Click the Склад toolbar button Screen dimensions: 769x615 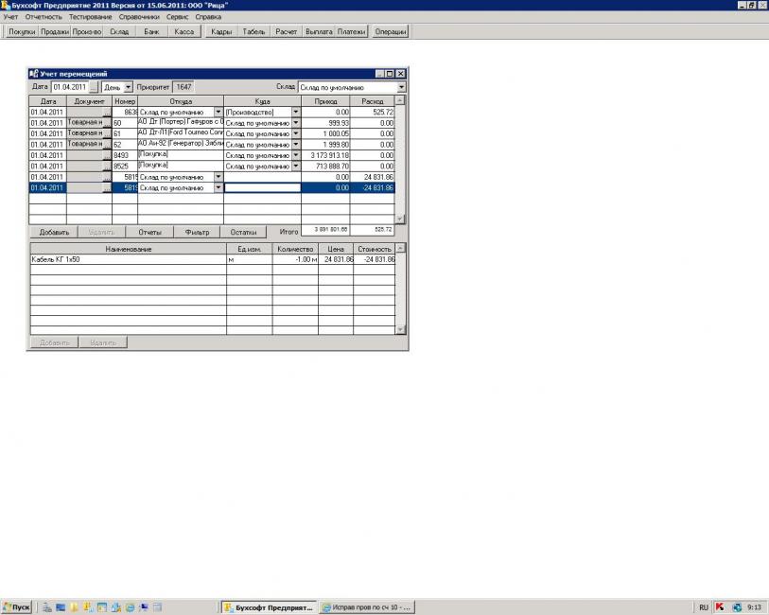point(118,31)
